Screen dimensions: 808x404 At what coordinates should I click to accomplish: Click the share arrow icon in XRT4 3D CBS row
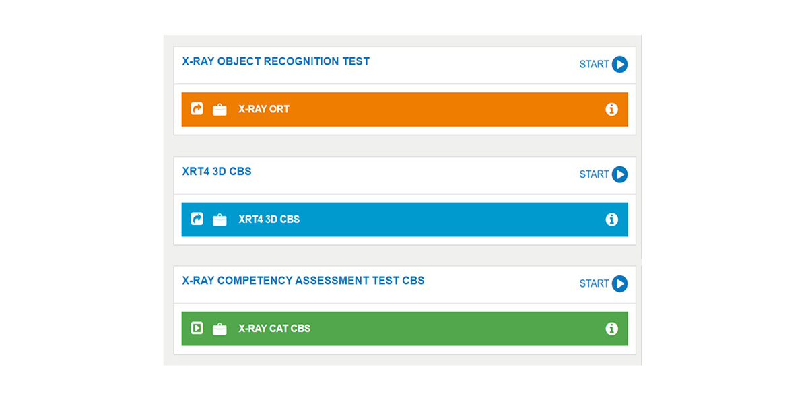click(197, 219)
